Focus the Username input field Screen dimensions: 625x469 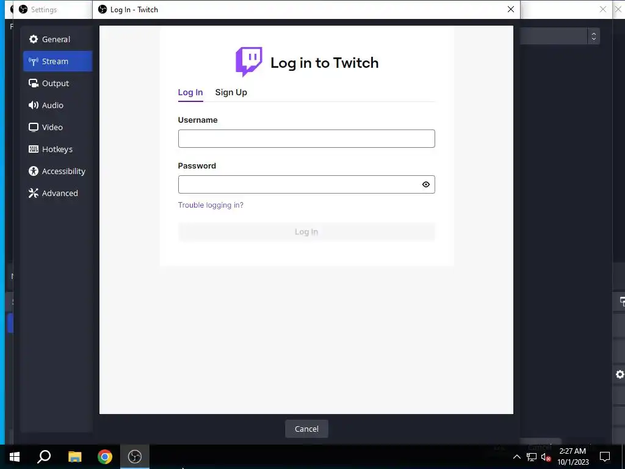click(306, 139)
